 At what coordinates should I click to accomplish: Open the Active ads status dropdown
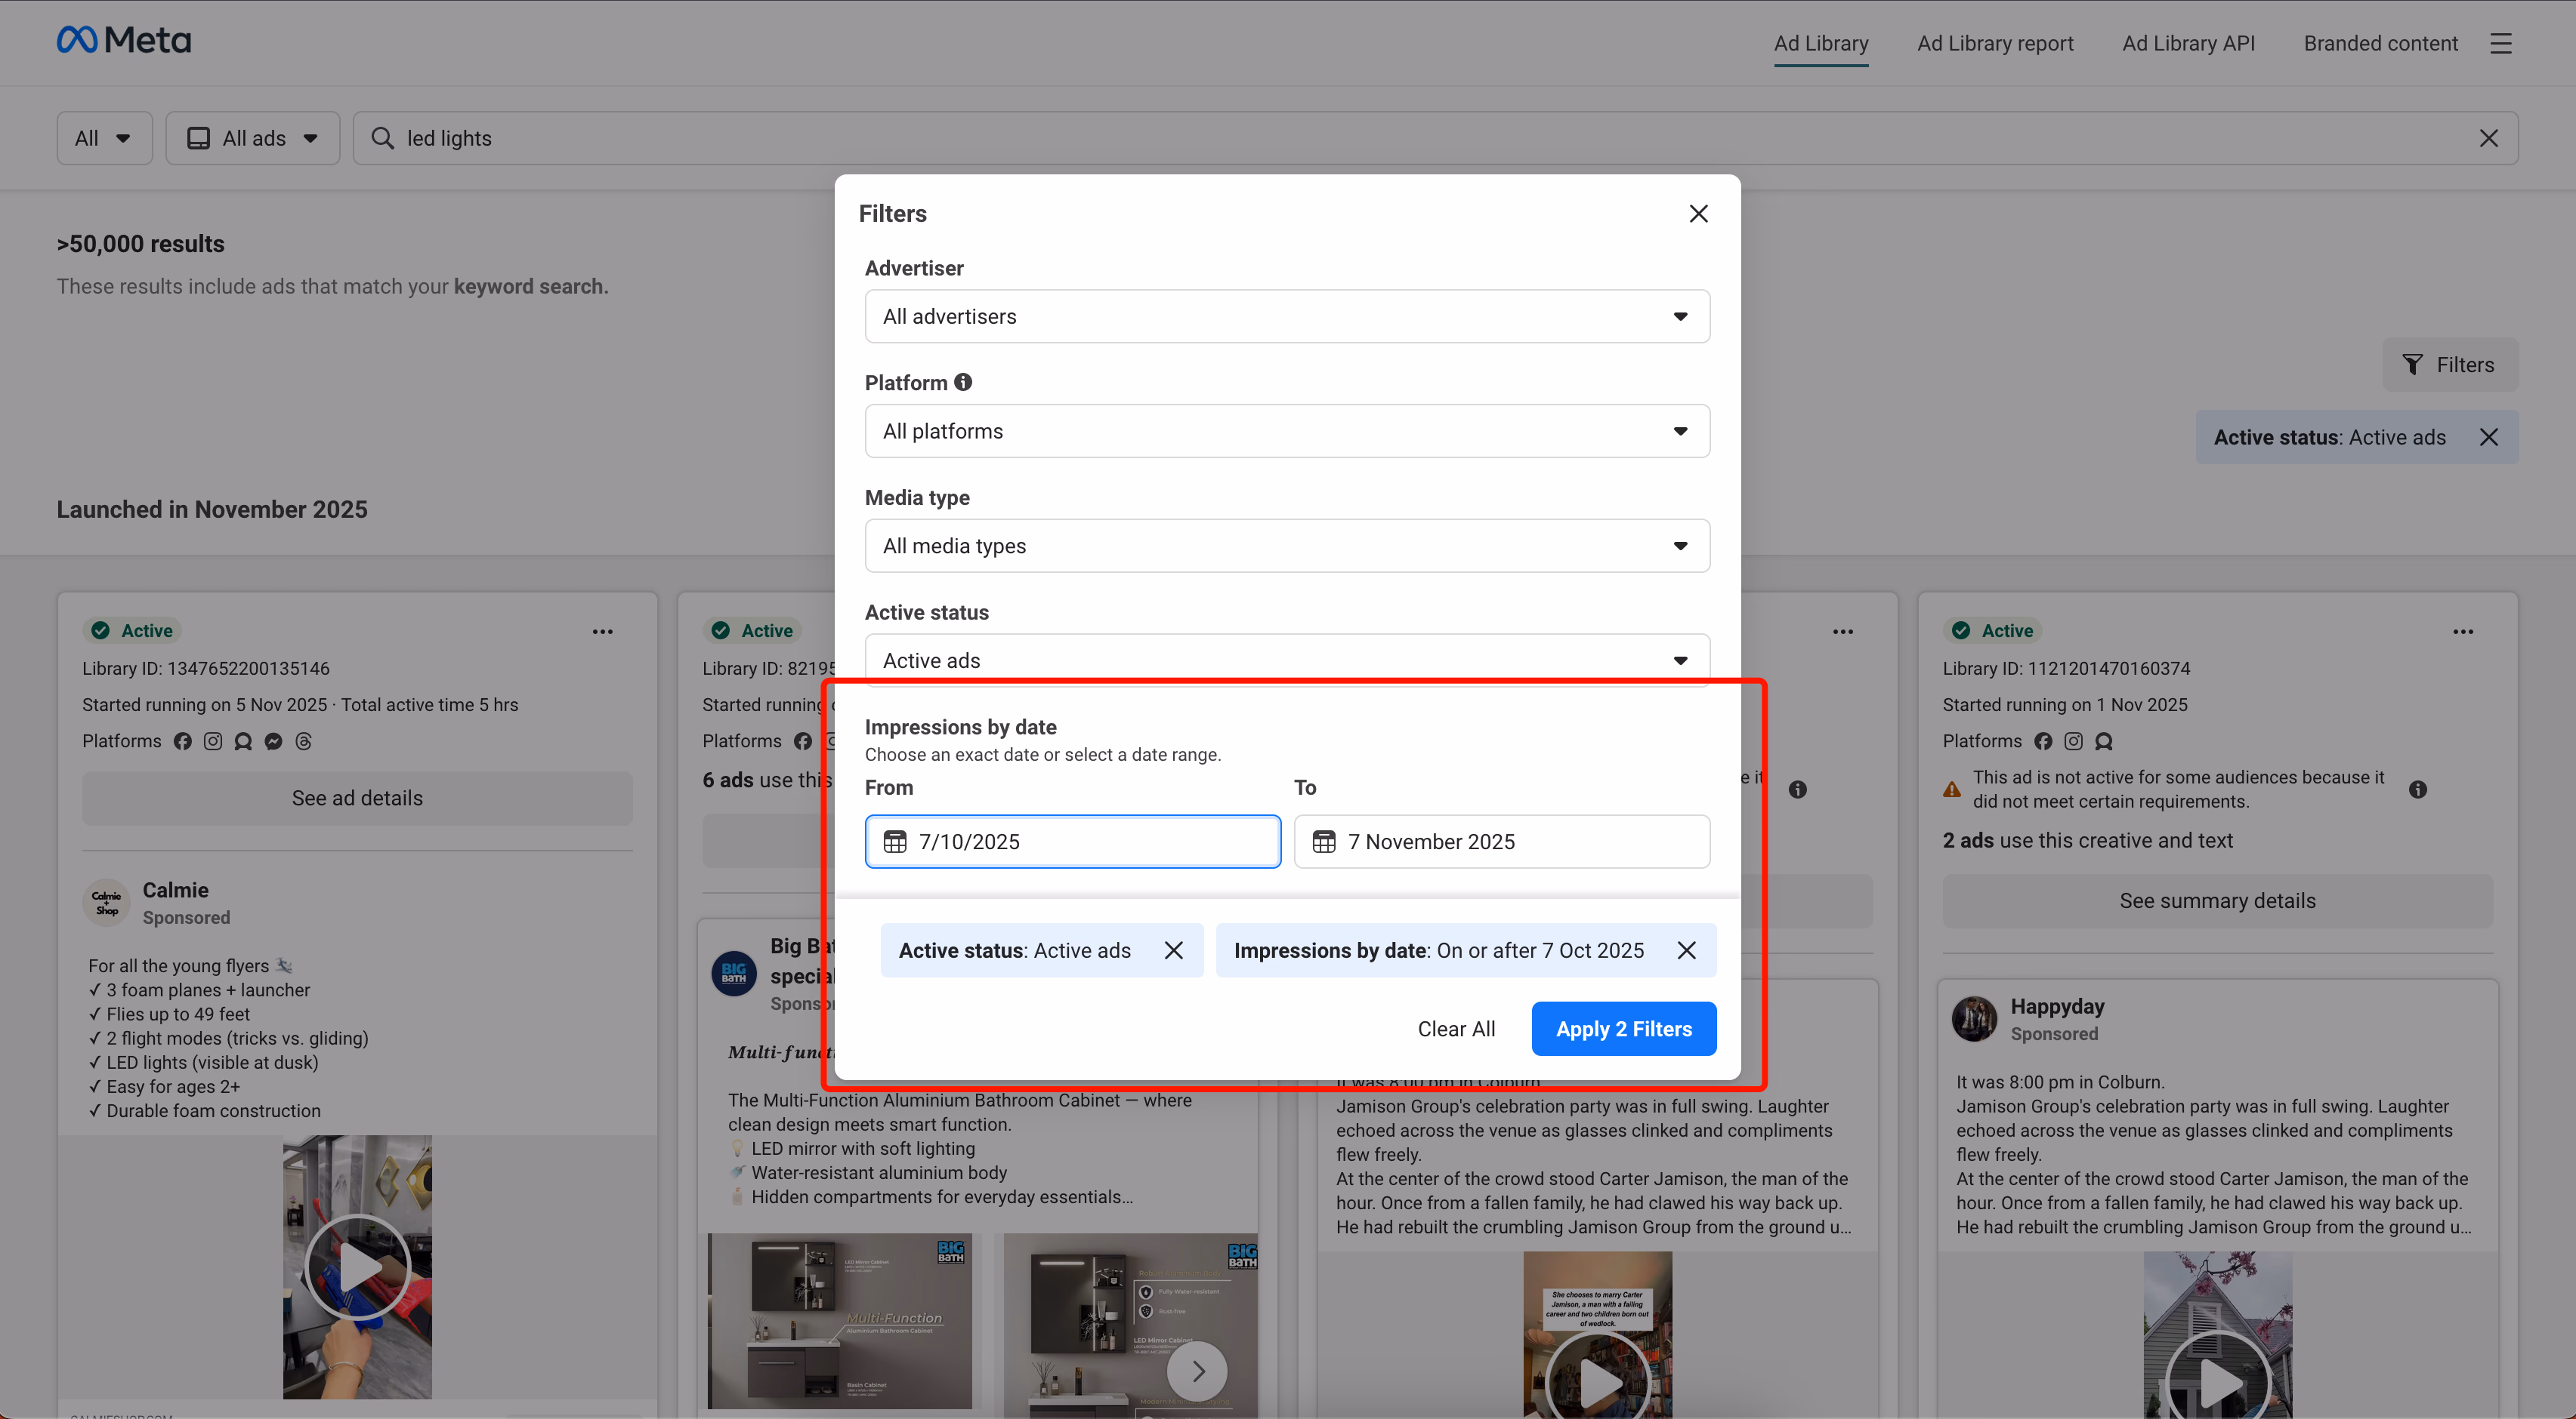[x=1286, y=660]
